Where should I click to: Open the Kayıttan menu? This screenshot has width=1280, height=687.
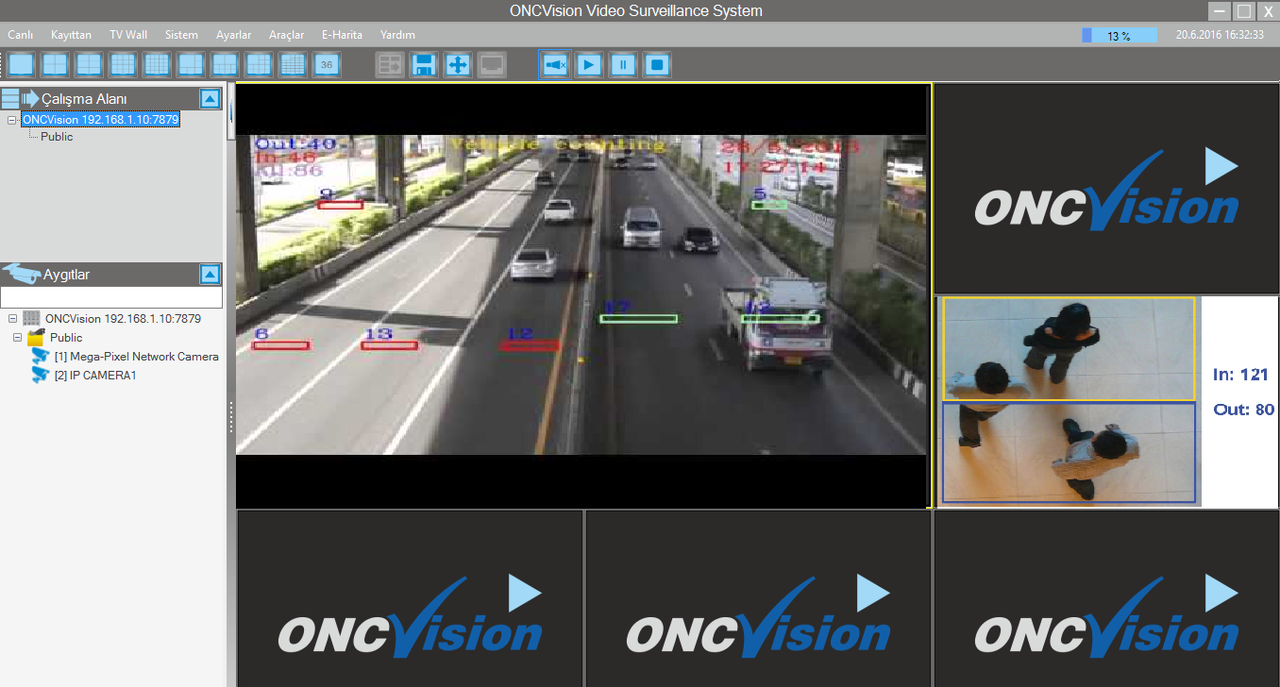coord(71,35)
